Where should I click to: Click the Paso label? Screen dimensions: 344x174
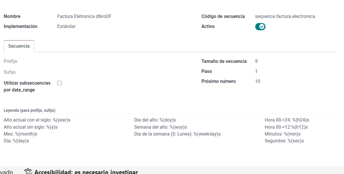pyautogui.click(x=207, y=71)
